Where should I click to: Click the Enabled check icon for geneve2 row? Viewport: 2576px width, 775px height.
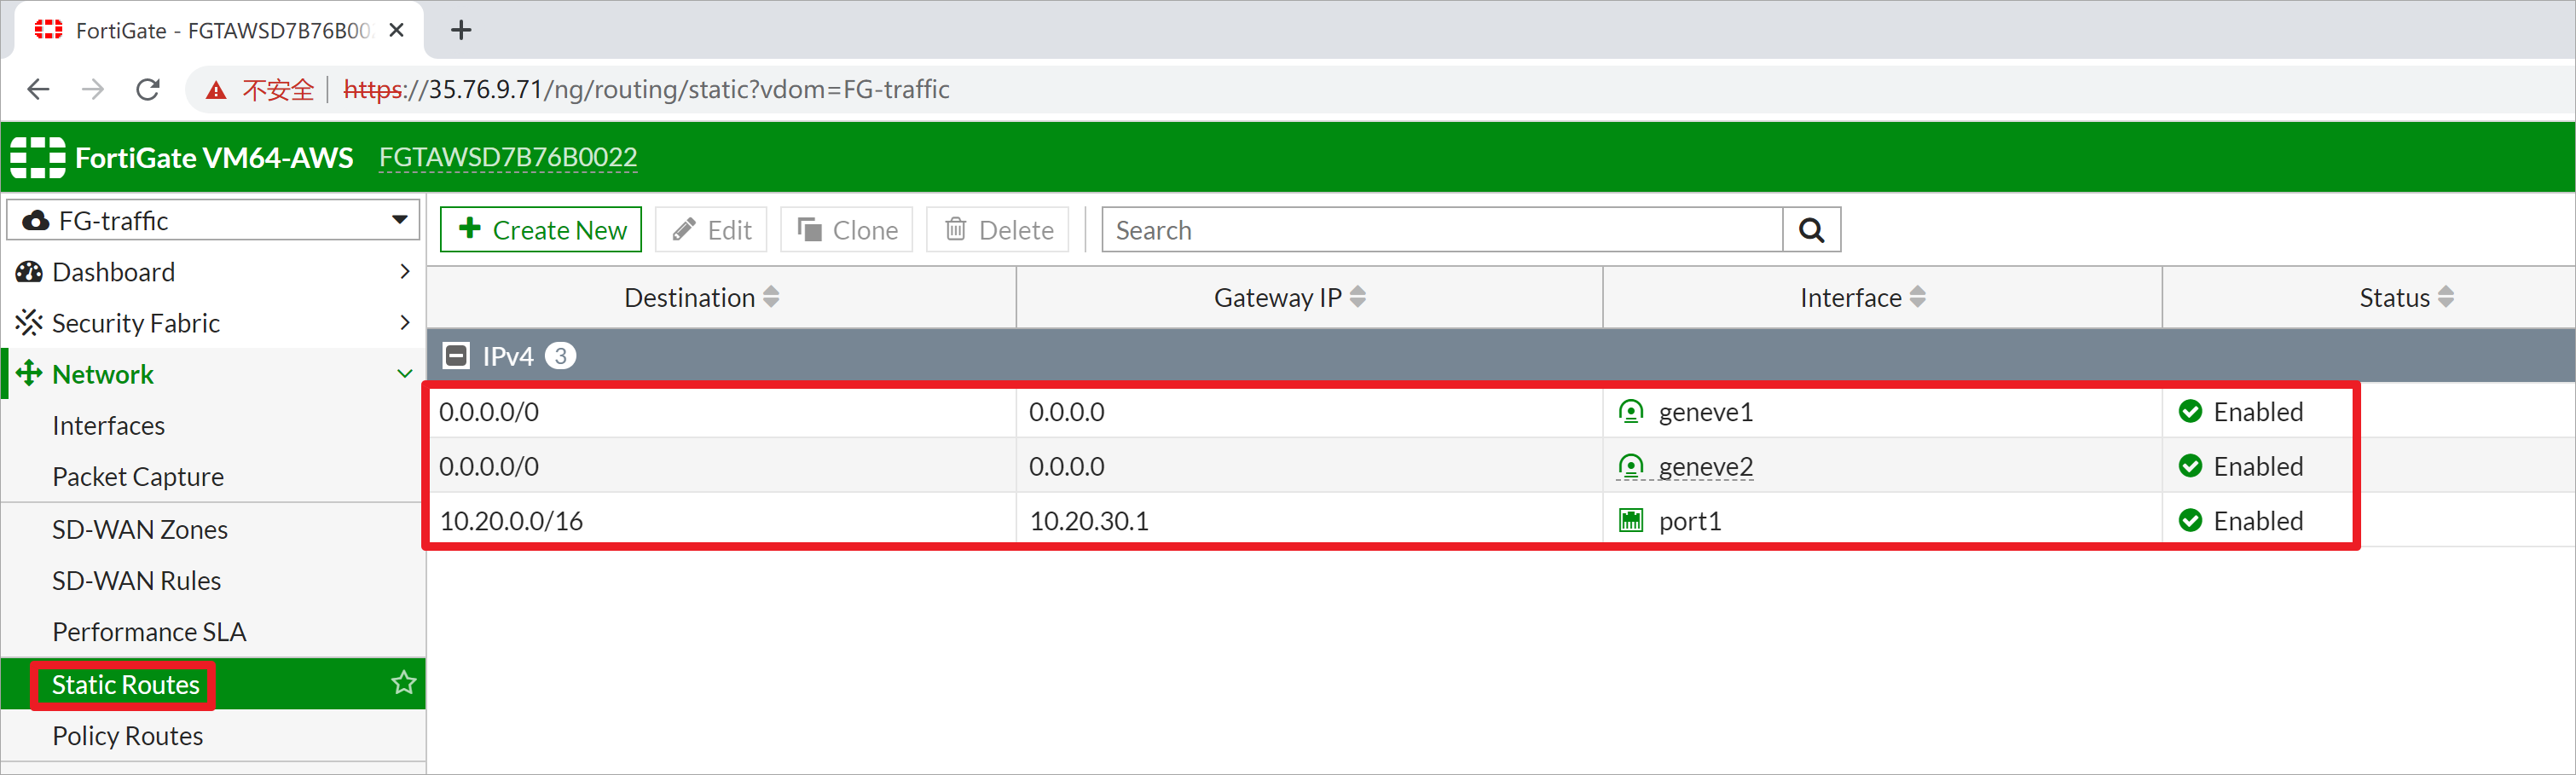coord(2189,466)
